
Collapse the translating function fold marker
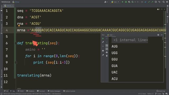pos(16,43)
